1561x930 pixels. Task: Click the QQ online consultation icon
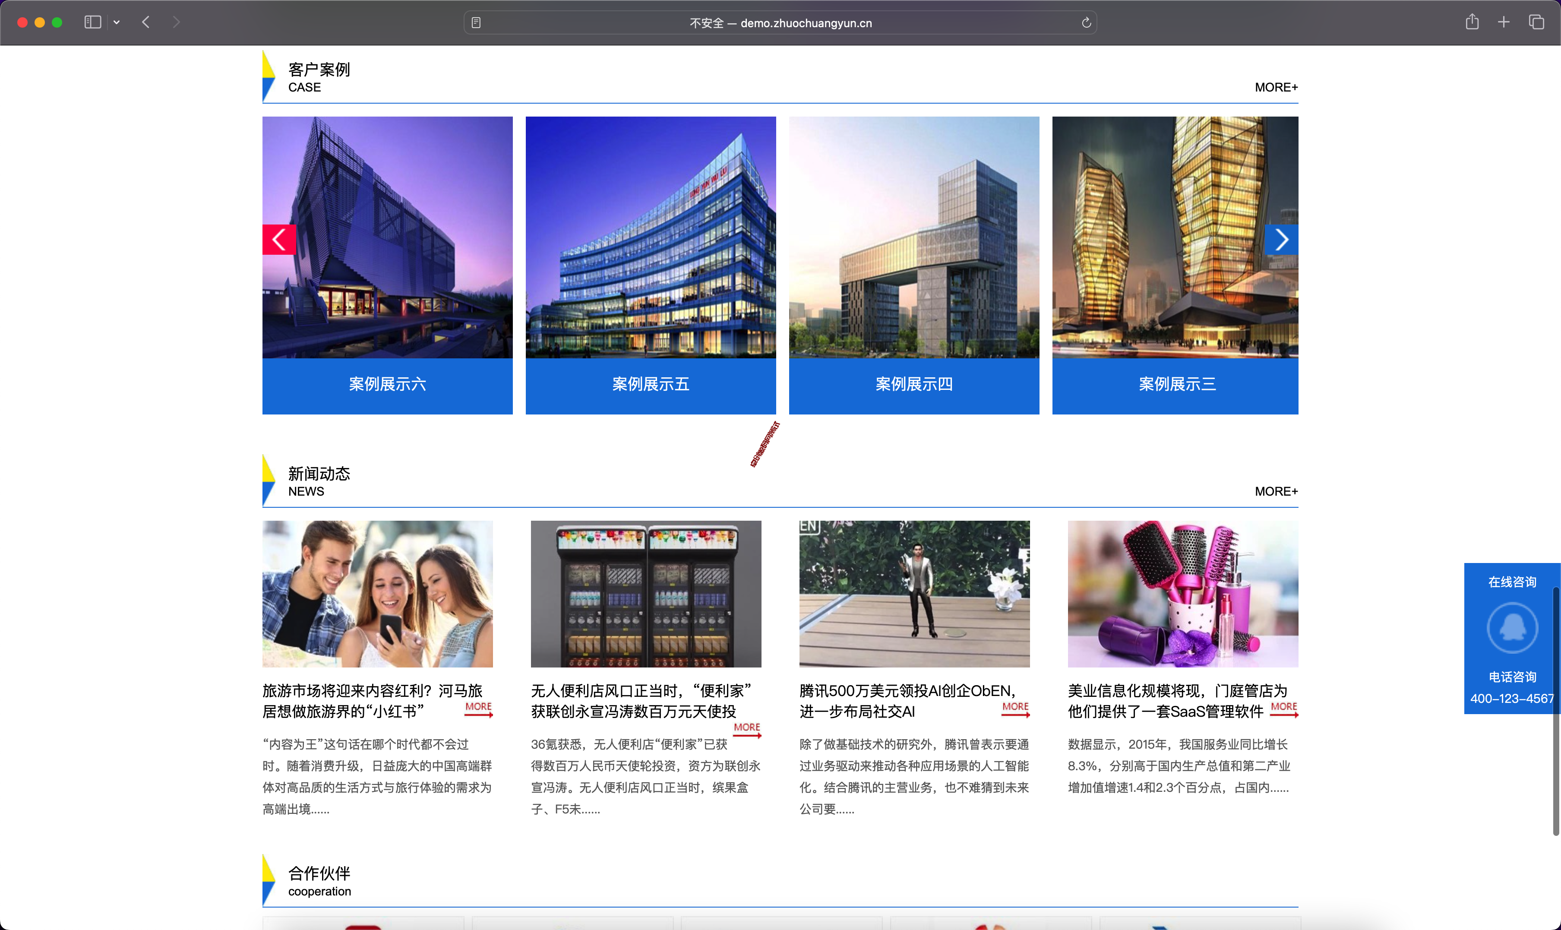pos(1512,627)
